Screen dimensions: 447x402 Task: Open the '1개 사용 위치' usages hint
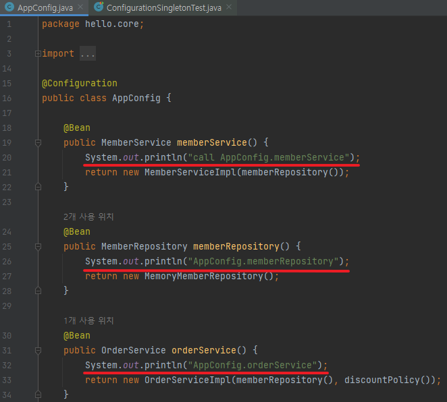pos(88,320)
